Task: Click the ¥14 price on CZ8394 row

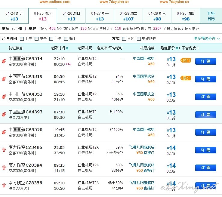Action: pos(171,166)
